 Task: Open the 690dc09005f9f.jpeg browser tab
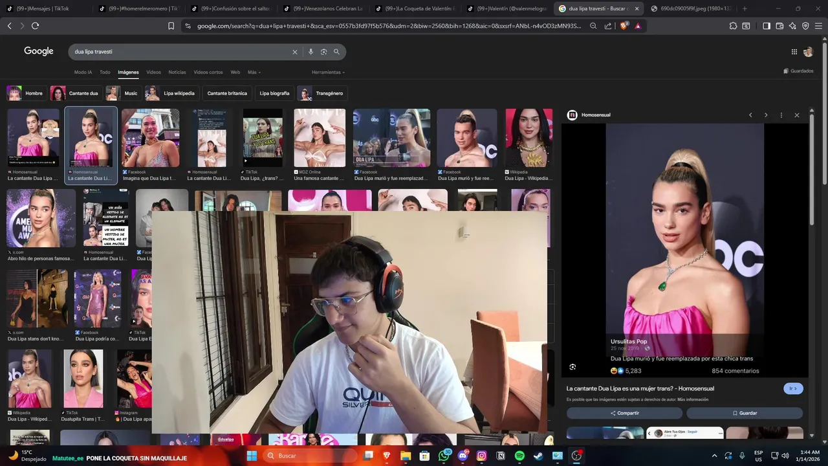point(691,8)
